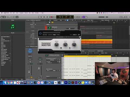Toggle Cycle mode in the transport
The height and width of the screenshot is (97, 130).
[x=54, y=17]
